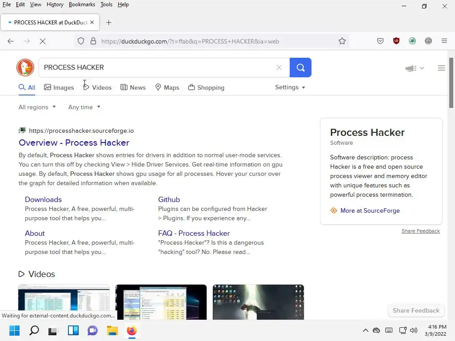Open the uBlock Origin extension icon

396,41
